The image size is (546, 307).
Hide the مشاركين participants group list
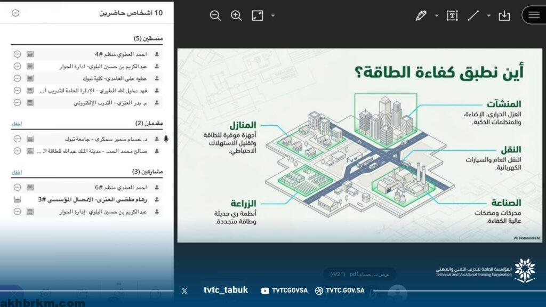(17, 172)
